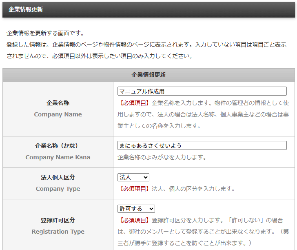Click the Company Name English label
The image size is (297, 250).
pos(58,114)
